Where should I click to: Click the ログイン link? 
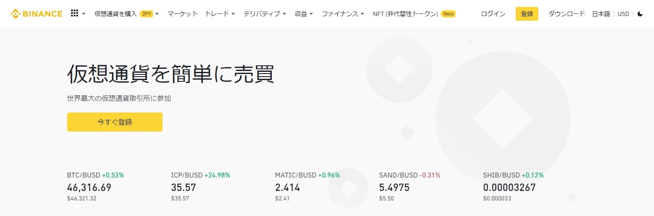tap(493, 14)
